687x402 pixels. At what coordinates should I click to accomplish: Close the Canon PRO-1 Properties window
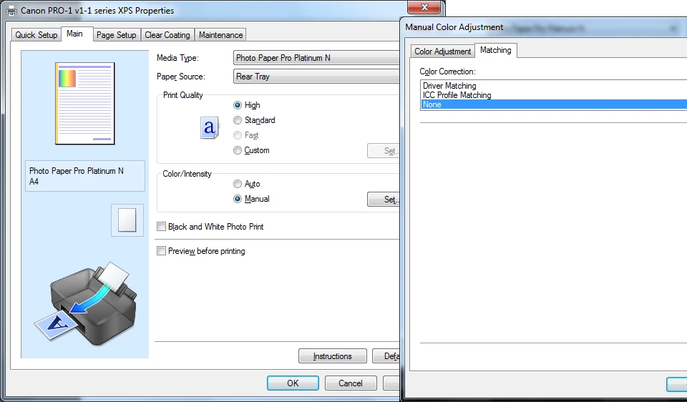click(424, 7)
